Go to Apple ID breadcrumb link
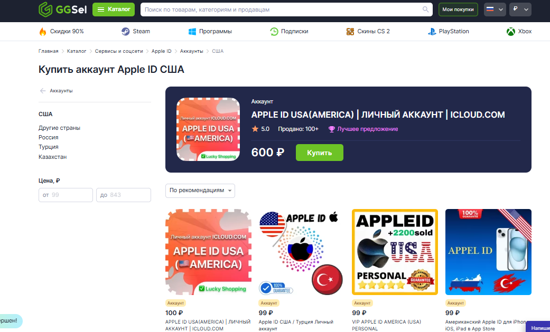 pos(161,51)
